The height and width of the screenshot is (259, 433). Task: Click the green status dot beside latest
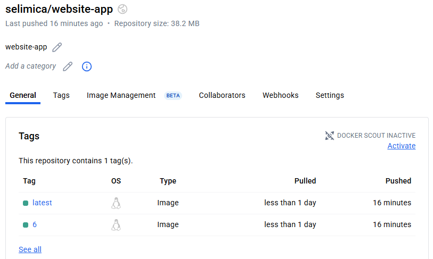tap(26, 203)
